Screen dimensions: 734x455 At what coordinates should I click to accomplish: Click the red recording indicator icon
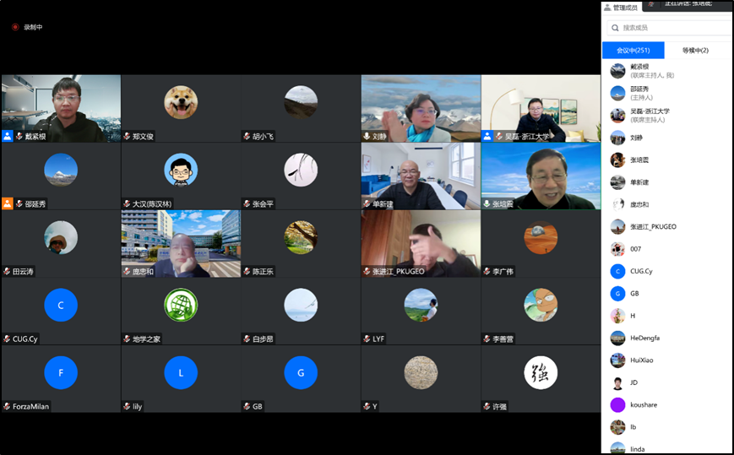click(15, 27)
